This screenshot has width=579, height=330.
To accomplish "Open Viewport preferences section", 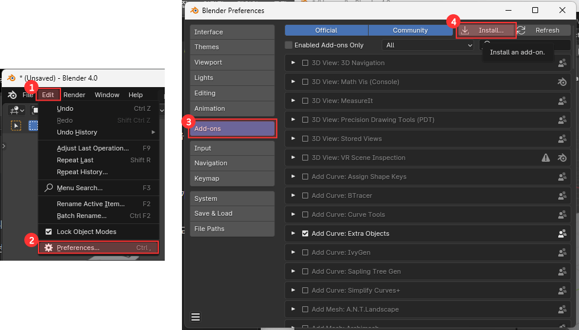I will click(232, 62).
